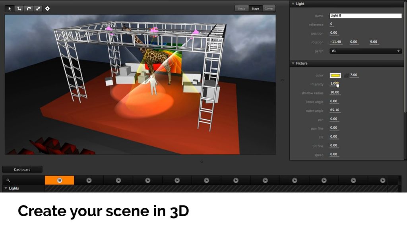Open the Dashboard button
Screen dimensions: 407x229
(x=22, y=169)
